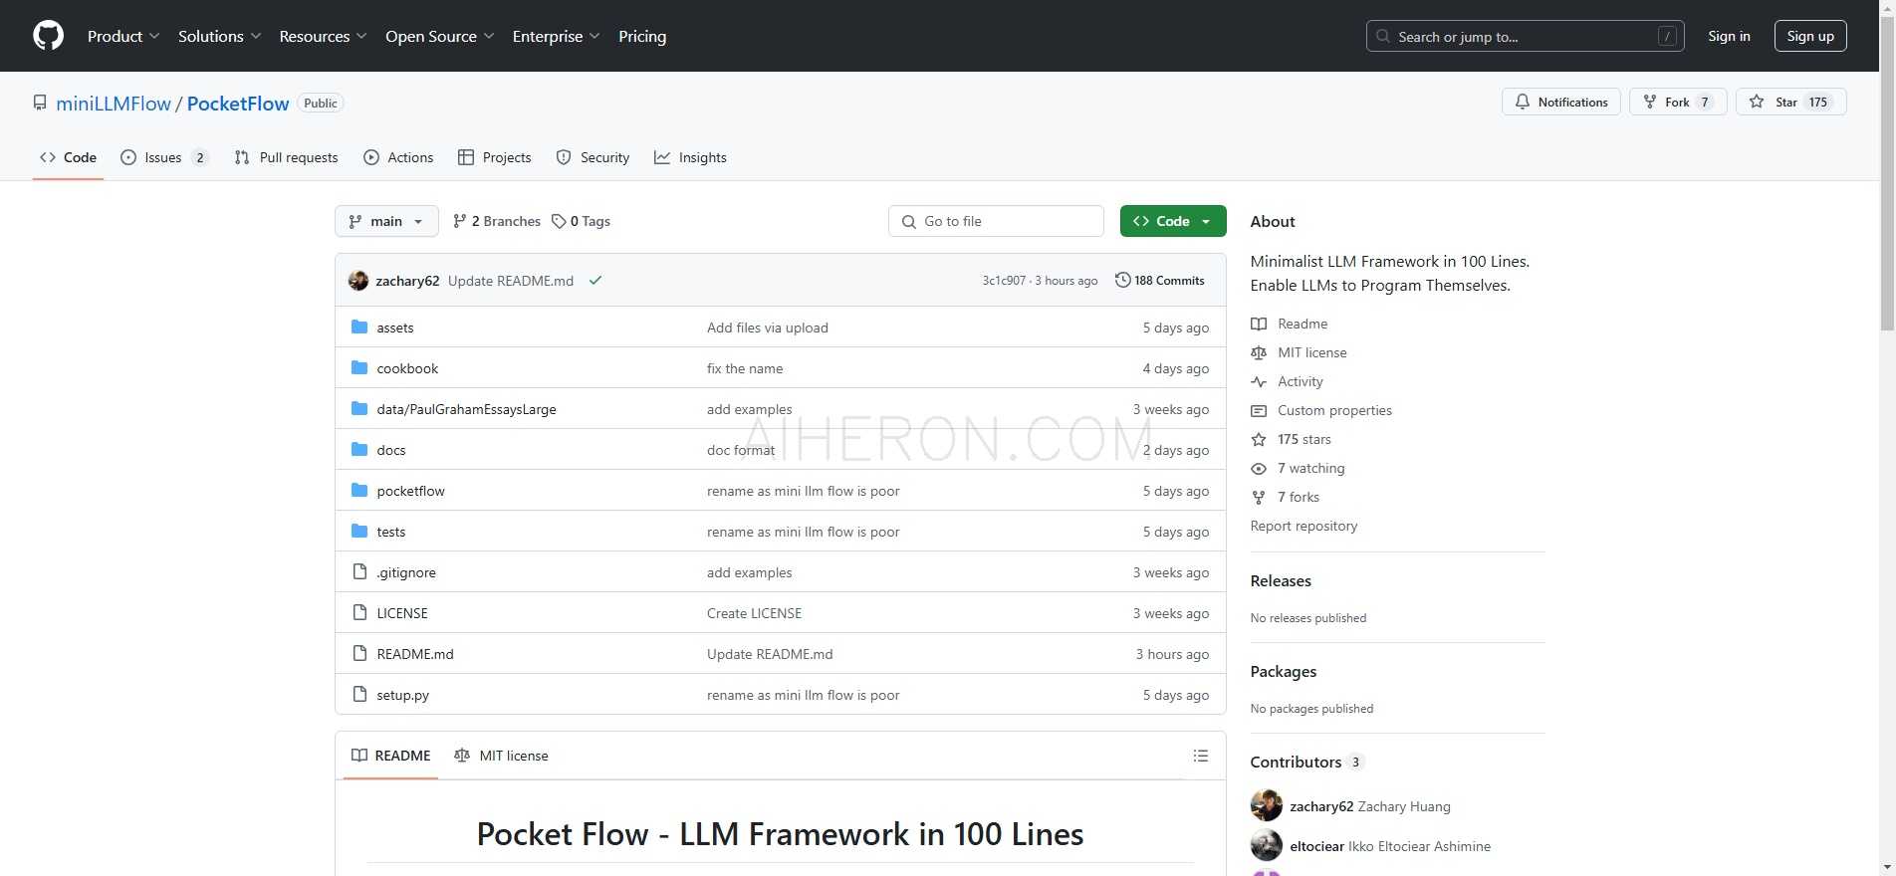
Task: Open the miniLLMFlow owner link
Action: (114, 104)
